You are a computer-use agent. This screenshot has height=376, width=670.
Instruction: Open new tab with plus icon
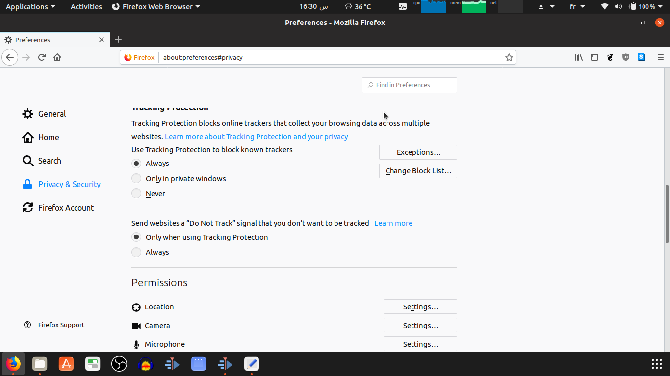118,39
